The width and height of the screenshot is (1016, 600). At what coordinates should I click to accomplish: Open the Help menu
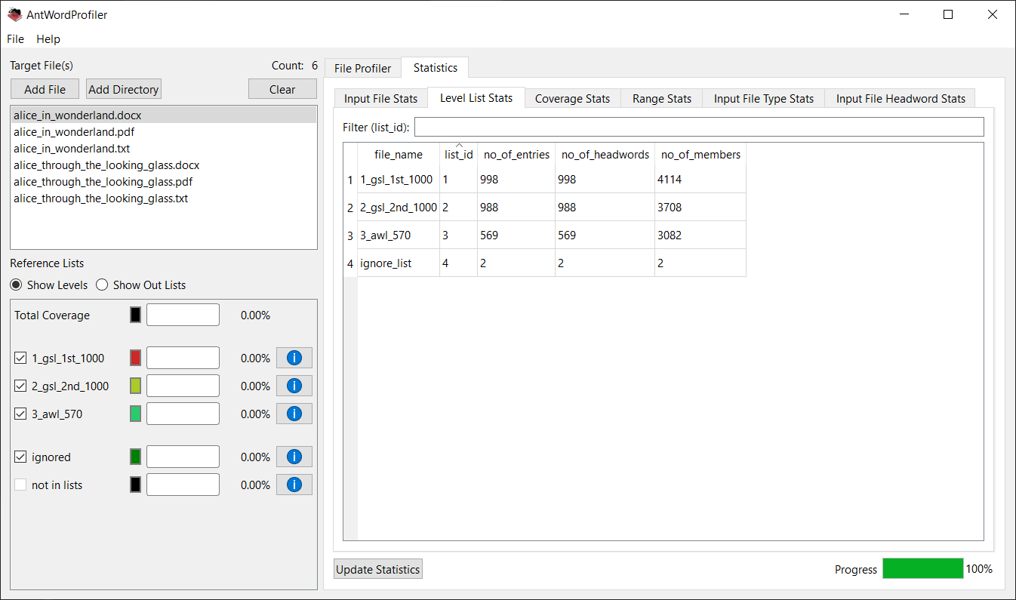(48, 39)
